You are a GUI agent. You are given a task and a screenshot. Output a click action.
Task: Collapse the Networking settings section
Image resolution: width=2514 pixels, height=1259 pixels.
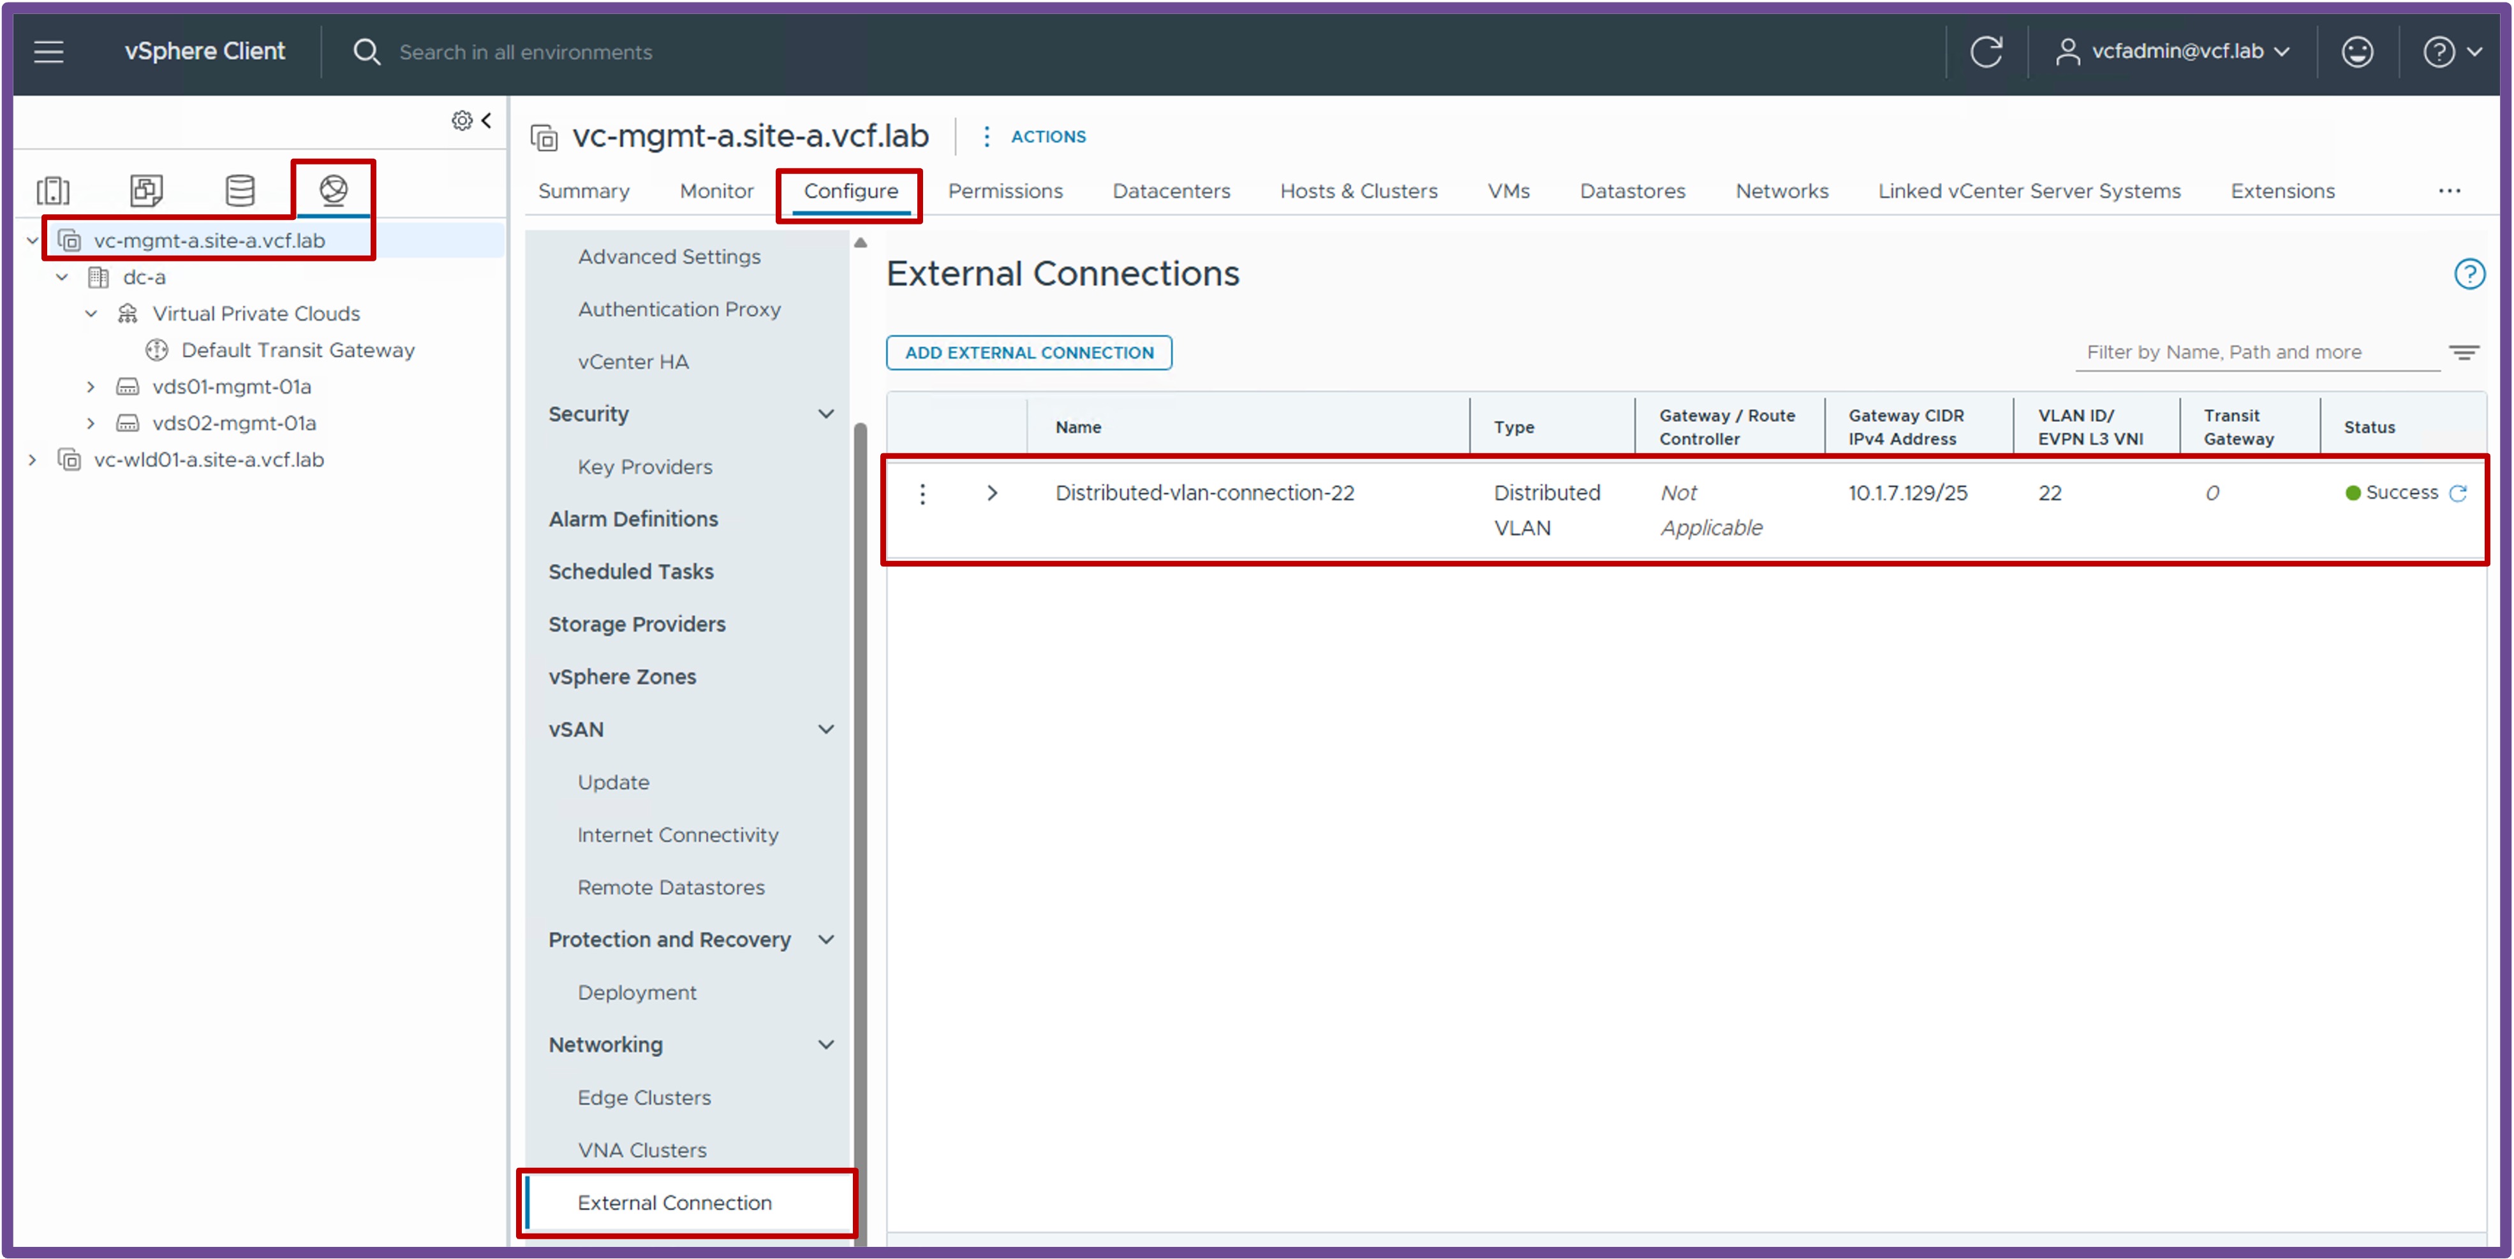[825, 1045]
